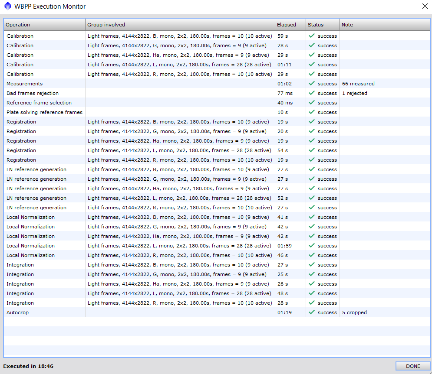Click Registration row for L filter, 54 s

(217, 150)
